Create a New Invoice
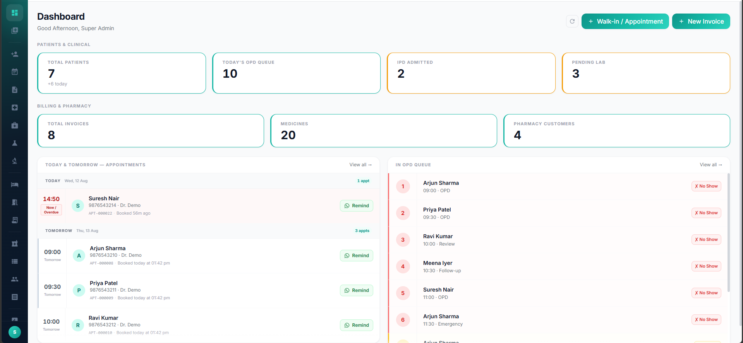 (701, 21)
